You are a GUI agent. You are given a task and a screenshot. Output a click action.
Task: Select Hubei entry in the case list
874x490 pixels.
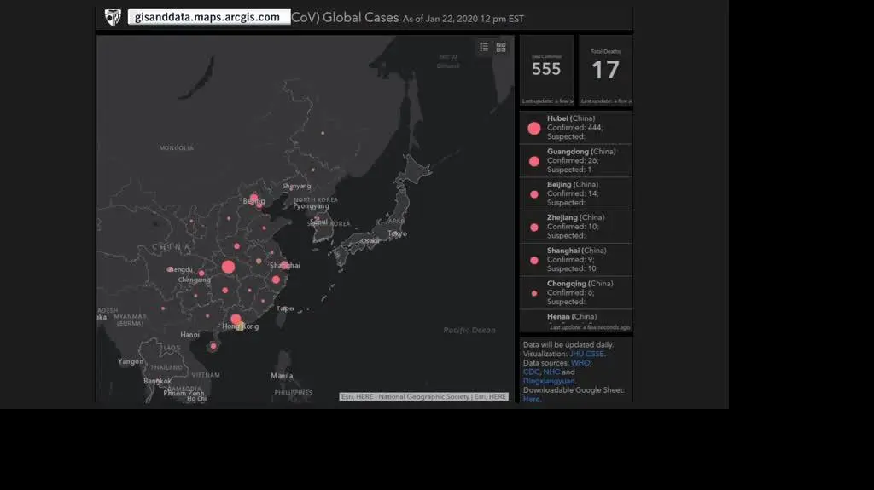click(x=575, y=128)
